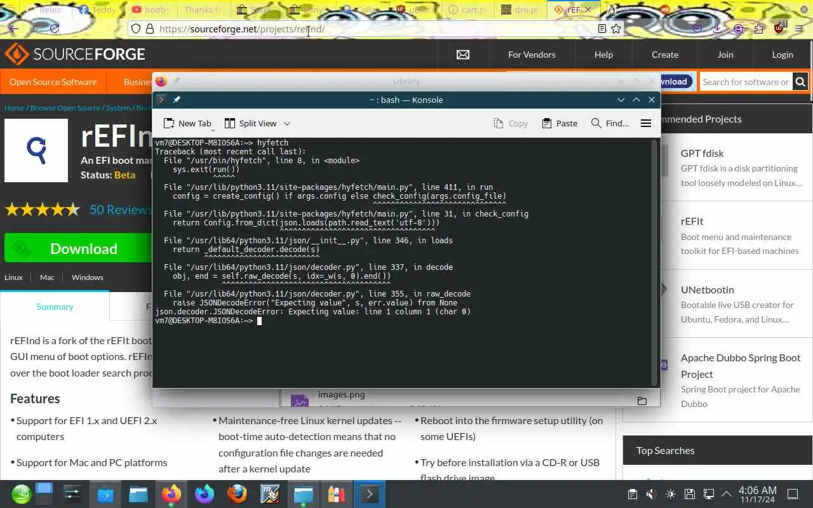This screenshot has height=508, width=813.
Task: Open the 50 Reviews link
Action: coord(121,210)
